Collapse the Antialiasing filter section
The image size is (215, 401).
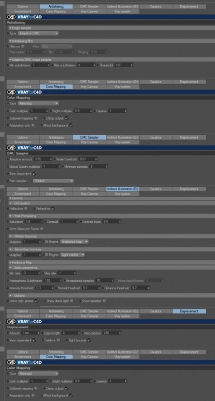tap(10, 41)
